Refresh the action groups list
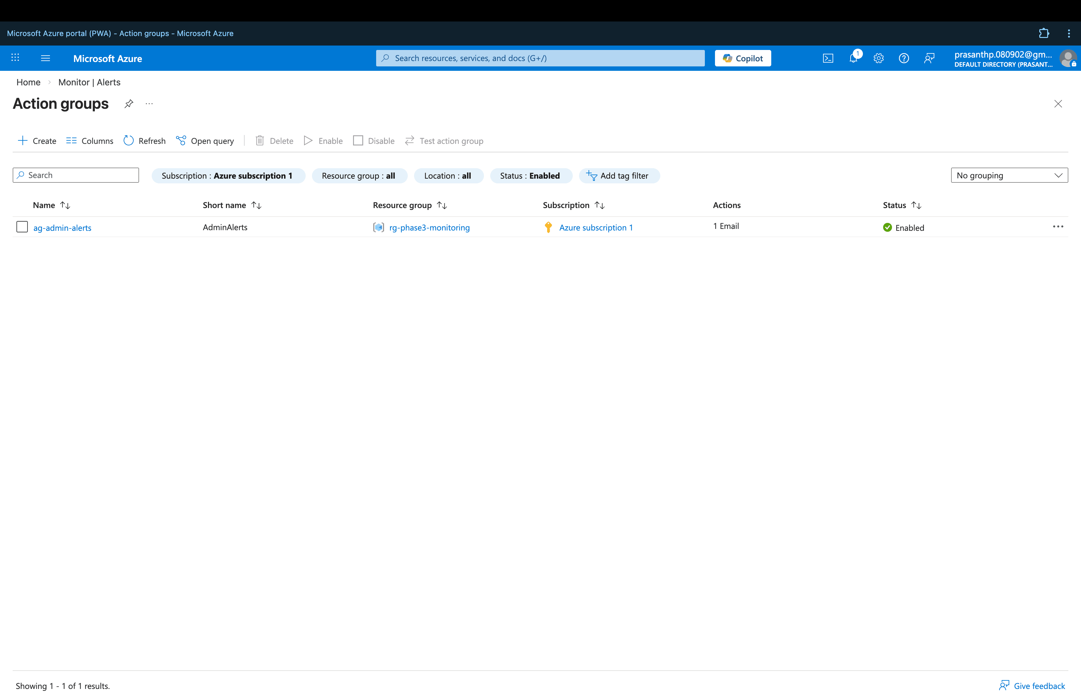 (x=144, y=141)
